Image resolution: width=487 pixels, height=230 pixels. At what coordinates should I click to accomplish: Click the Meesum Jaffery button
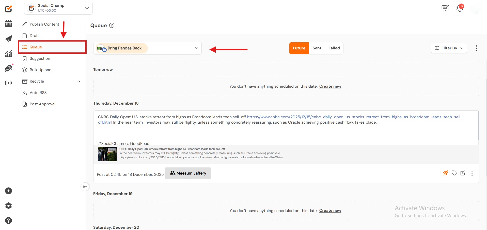click(188, 173)
